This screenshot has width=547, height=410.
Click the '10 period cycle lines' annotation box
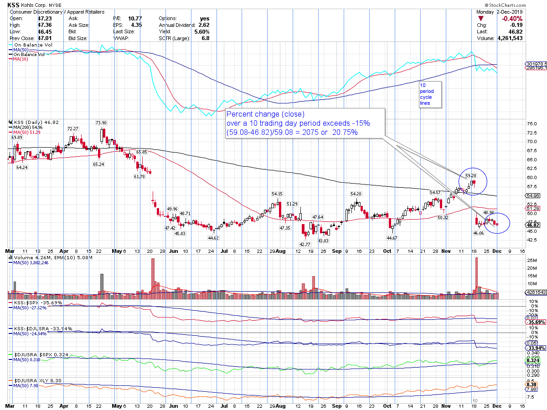pyautogui.click(x=430, y=94)
